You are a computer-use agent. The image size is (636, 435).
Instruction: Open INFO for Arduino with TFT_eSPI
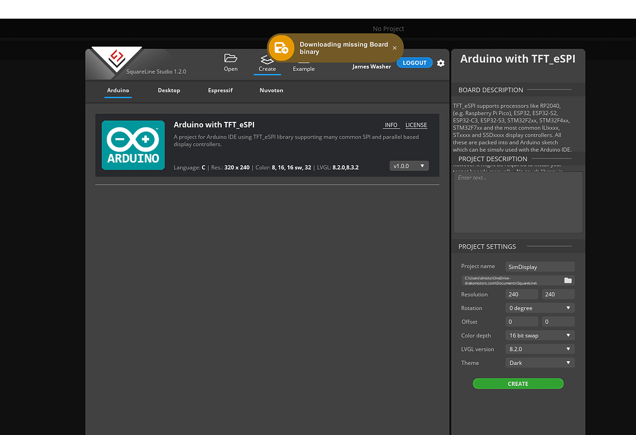tap(391, 125)
